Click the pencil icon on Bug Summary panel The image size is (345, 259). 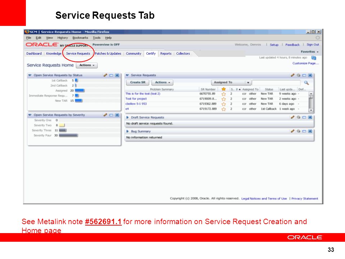click(x=293, y=131)
